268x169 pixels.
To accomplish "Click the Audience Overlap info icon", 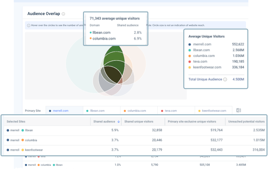I will pos(64,14).
